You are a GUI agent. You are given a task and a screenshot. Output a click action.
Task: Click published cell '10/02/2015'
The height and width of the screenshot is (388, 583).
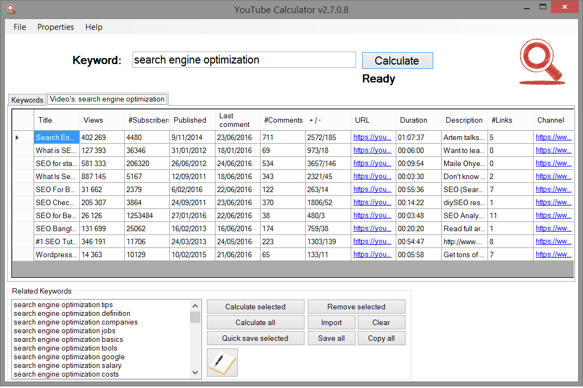pos(192,255)
